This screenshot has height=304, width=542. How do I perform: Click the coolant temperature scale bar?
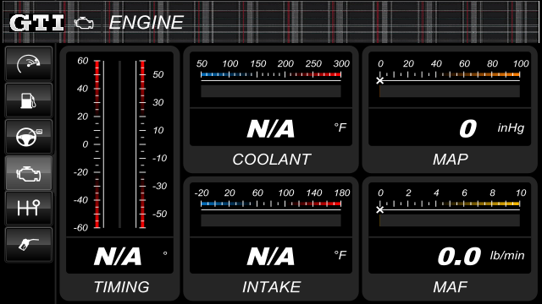tap(271, 74)
